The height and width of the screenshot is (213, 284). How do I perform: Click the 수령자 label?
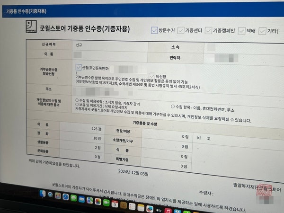[x=206, y=193]
